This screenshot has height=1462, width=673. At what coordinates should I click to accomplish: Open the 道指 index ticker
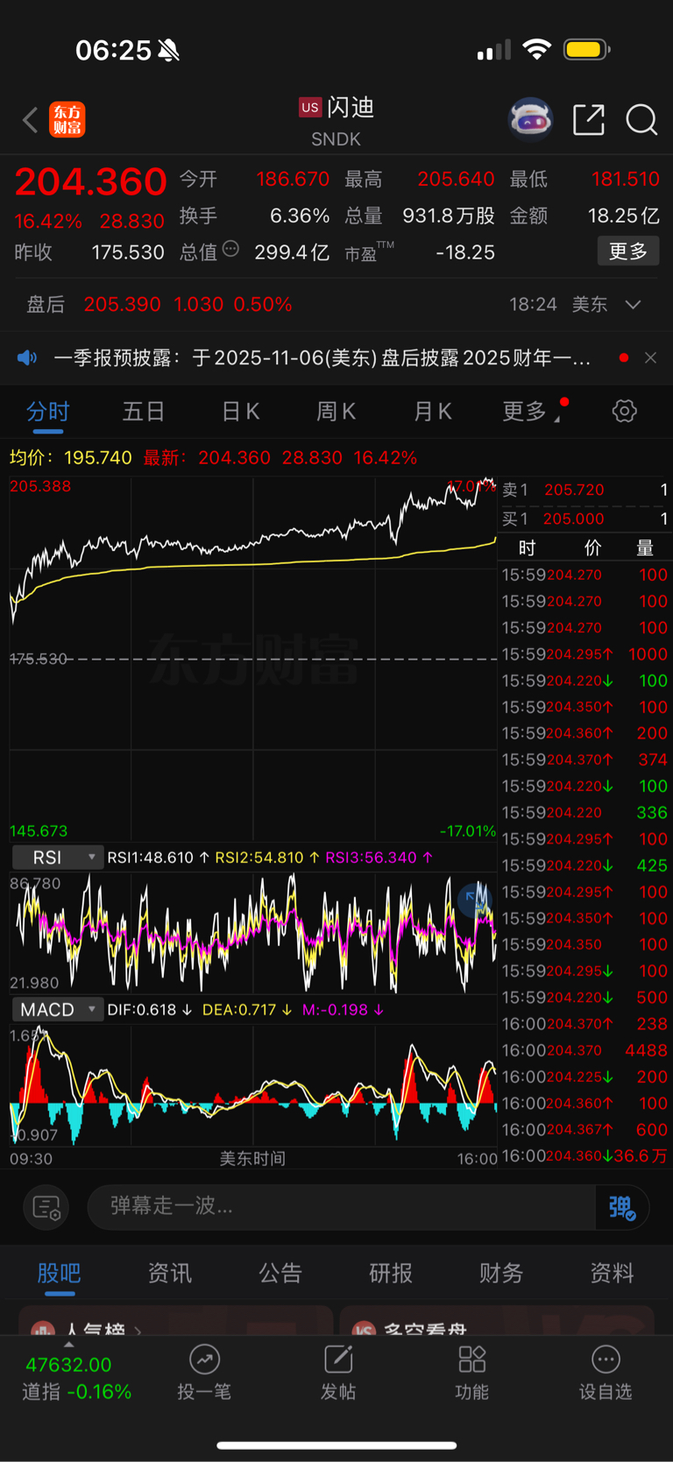(77, 1378)
